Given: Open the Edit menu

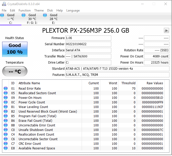Looking at the screenshot, I should [13, 10].
